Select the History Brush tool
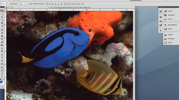Screen dimensions: 179x100 point(2,39)
